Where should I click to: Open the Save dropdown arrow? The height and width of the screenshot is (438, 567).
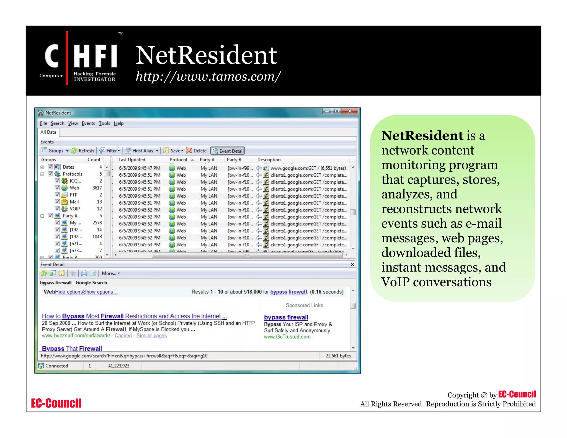[x=182, y=151]
